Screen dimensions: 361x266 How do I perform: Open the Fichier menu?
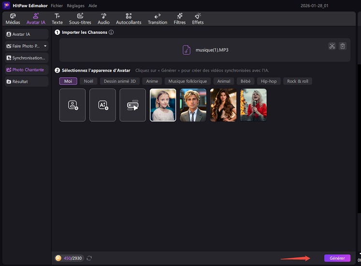click(57, 6)
